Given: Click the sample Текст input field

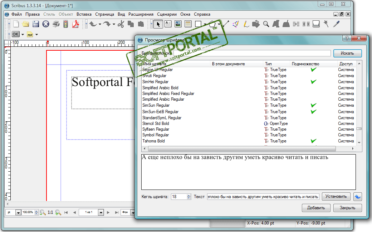Looking at the screenshot, I should (263, 197).
